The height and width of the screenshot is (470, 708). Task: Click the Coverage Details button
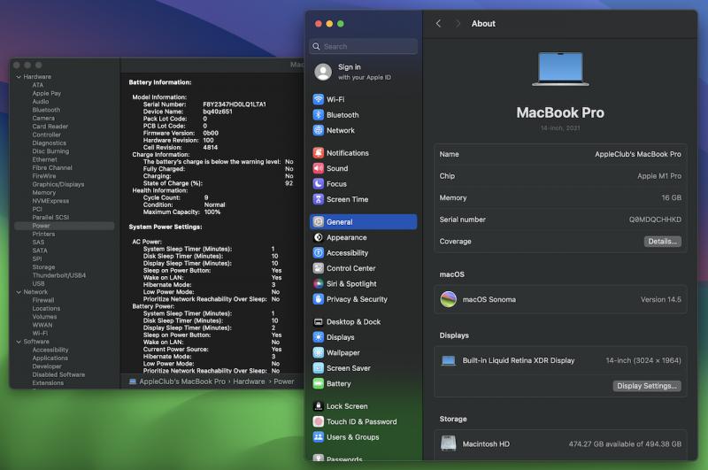click(x=662, y=242)
